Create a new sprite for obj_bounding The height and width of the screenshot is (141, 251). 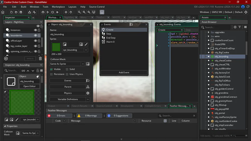pyautogui.click(x=65, y=44)
